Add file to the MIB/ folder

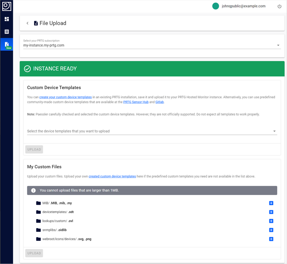point(271,203)
